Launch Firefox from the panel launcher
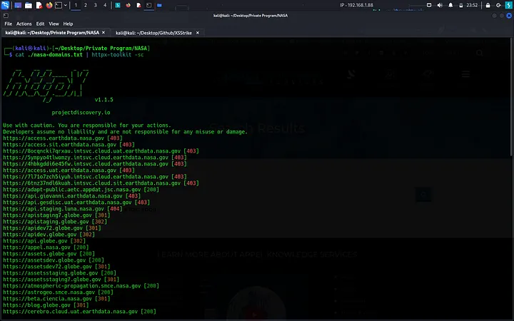The image size is (514, 321). pos(49,5)
